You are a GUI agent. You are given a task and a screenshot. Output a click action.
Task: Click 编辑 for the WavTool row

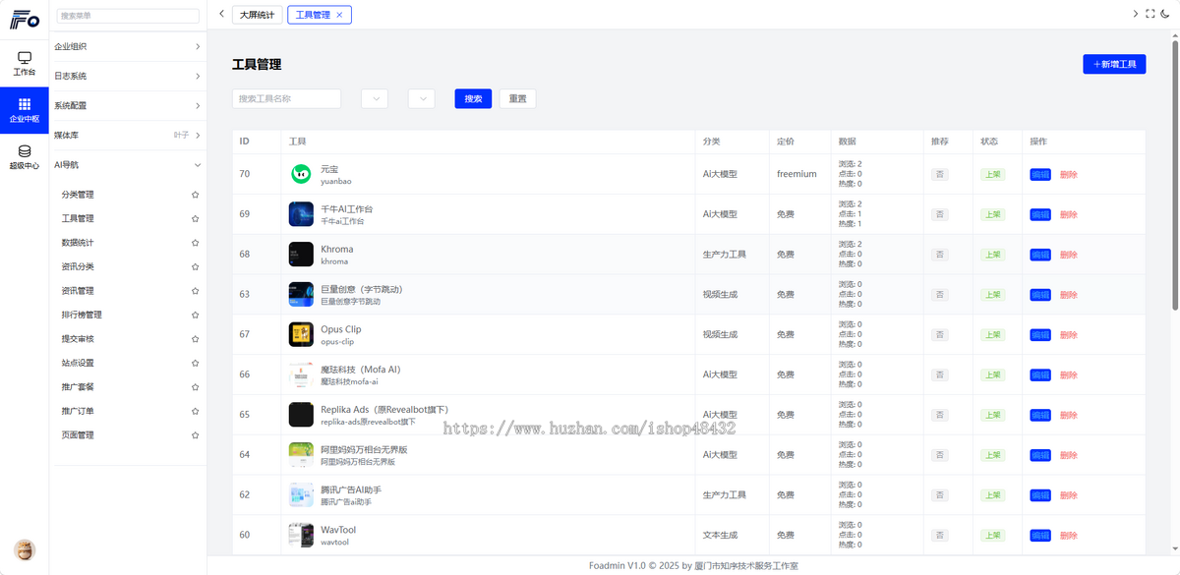(x=1040, y=536)
